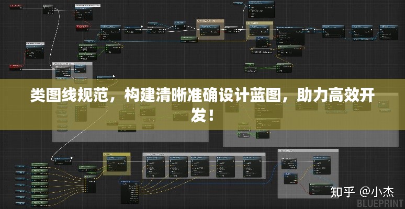
Task: Click the first node inside the bottom gray comment strip
Action: tap(155, 166)
